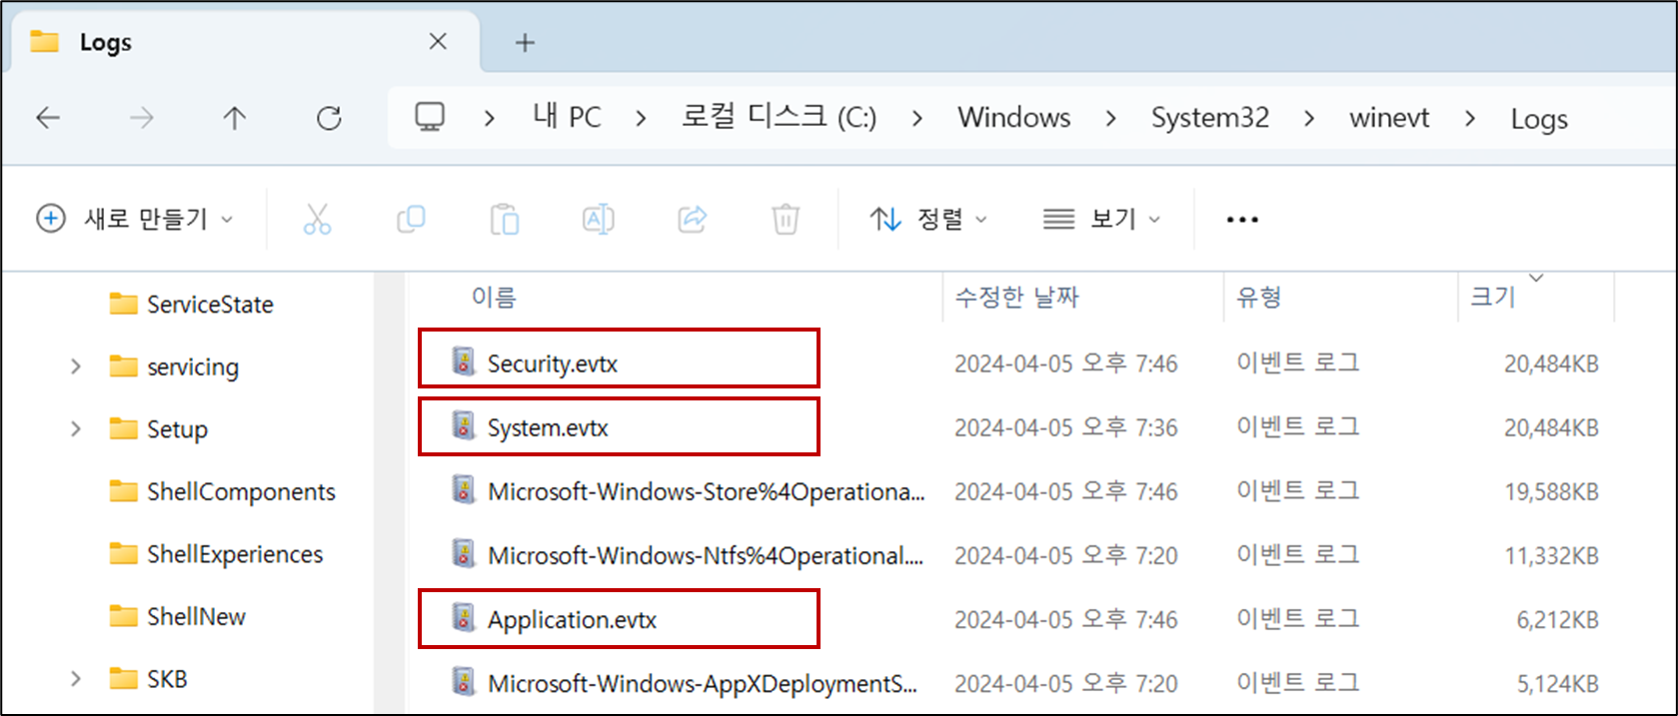Expand chevron before 내 PC breadcrumb
Image resolution: width=1678 pixels, height=716 pixels.
pyautogui.click(x=489, y=119)
